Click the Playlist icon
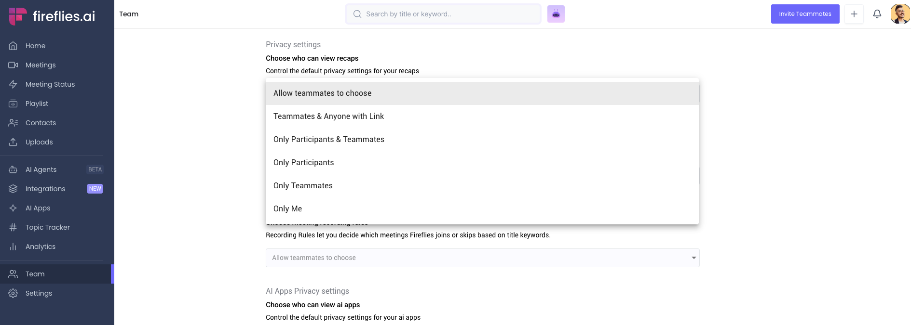 click(x=13, y=104)
